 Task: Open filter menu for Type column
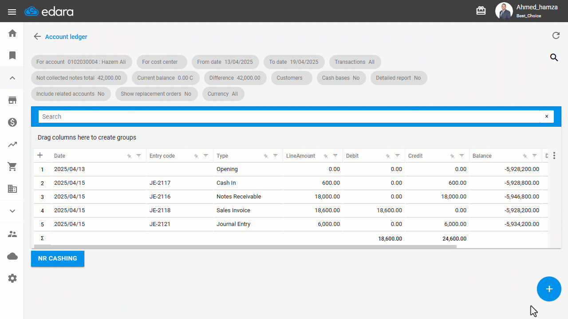pyautogui.click(x=276, y=156)
